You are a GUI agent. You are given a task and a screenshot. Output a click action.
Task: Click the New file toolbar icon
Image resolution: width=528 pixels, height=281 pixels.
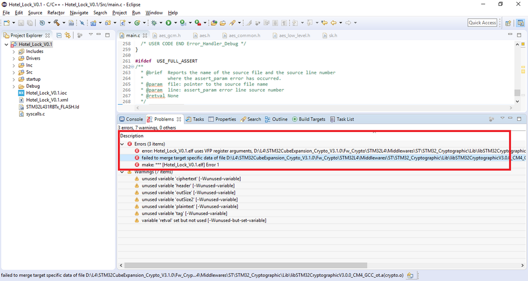6,23
